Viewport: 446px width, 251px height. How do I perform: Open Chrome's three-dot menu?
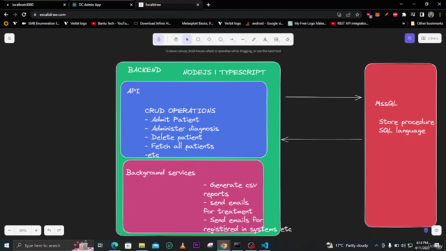point(440,15)
